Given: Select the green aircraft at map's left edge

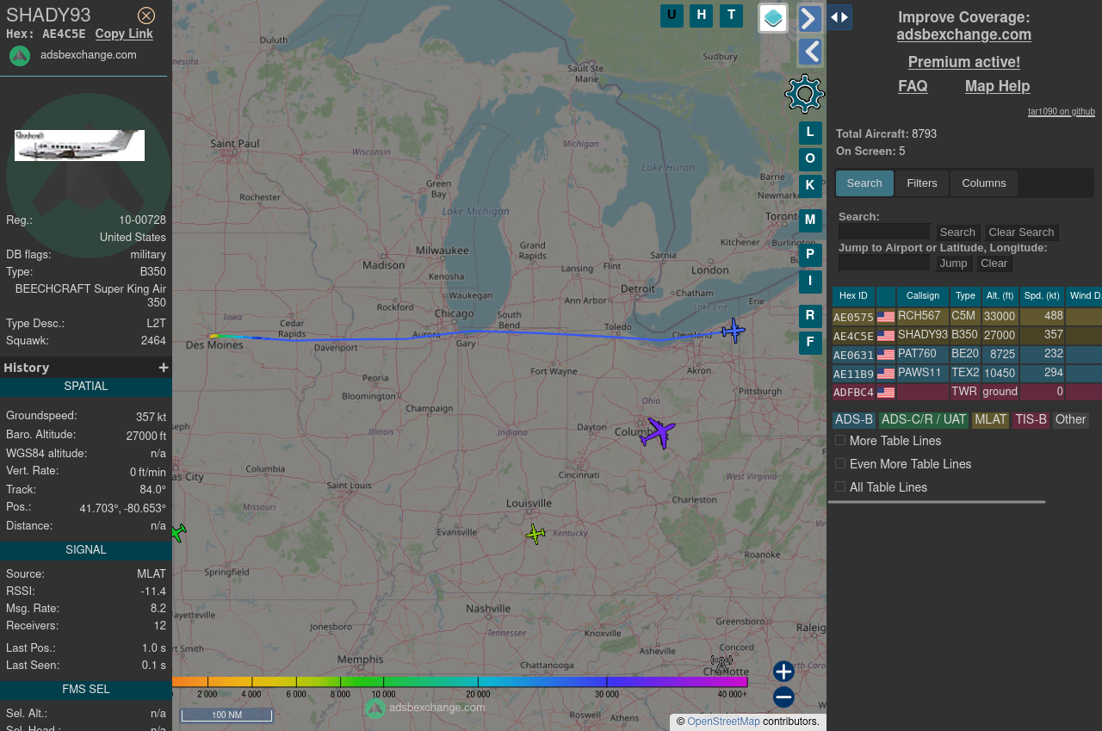Looking at the screenshot, I should [x=178, y=533].
